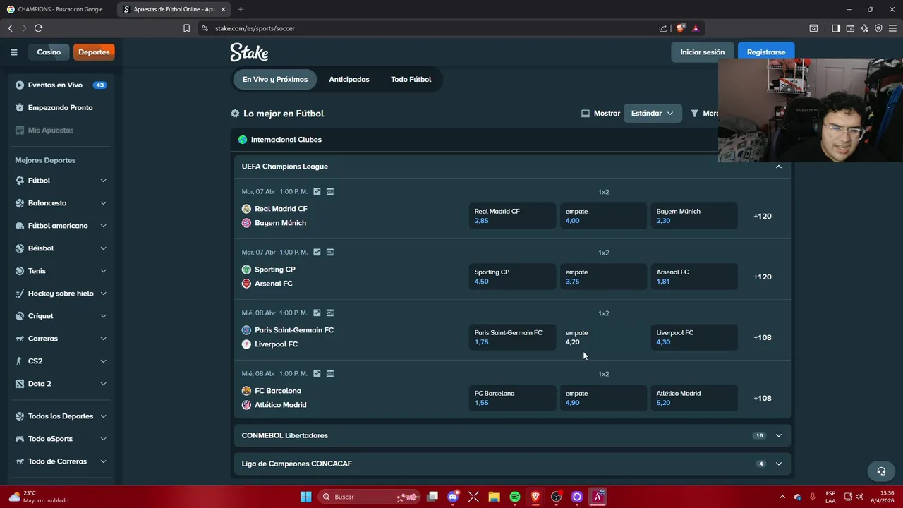
Task: Switch to En Vivo y Próximos tab
Action: coord(275,80)
